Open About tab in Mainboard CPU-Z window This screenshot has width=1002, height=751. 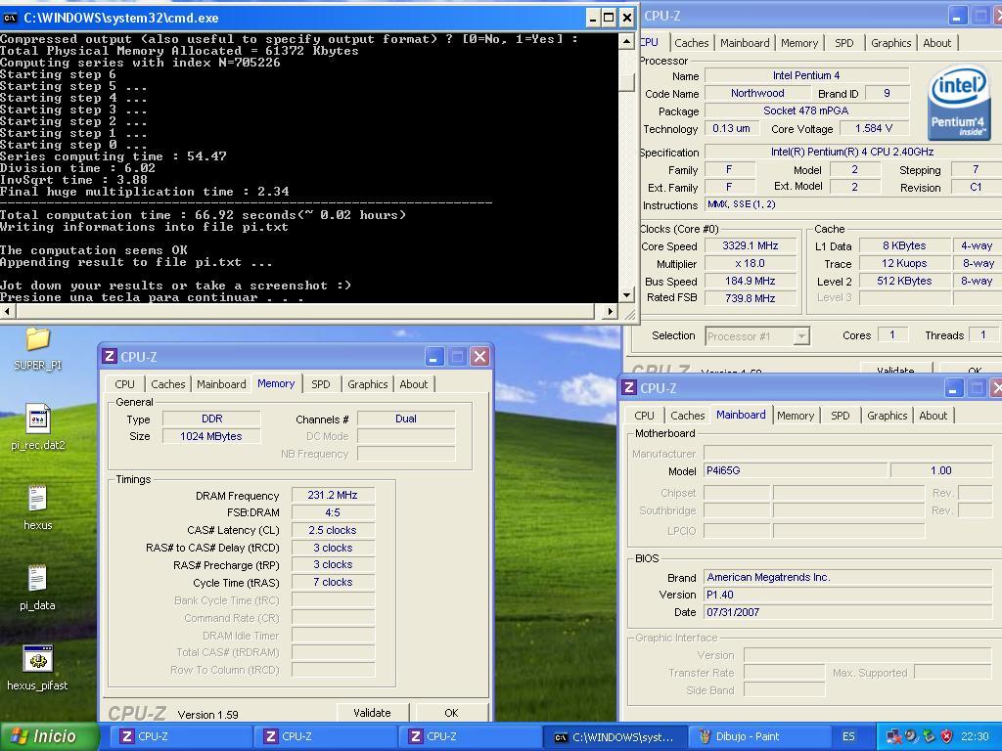click(x=933, y=415)
